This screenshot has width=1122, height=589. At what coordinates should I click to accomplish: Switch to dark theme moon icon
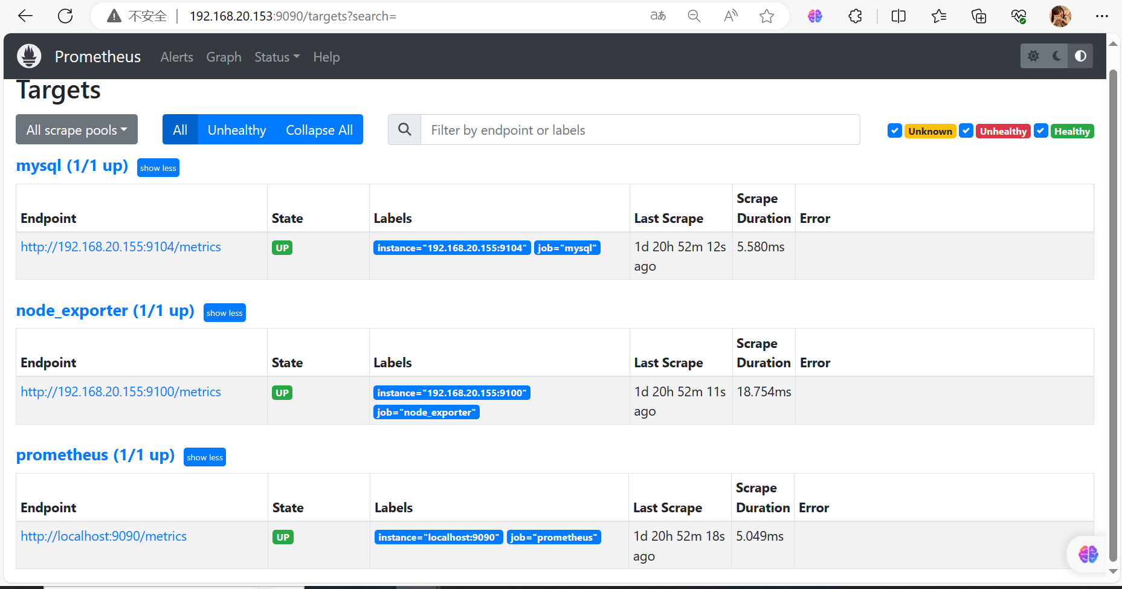(x=1057, y=56)
